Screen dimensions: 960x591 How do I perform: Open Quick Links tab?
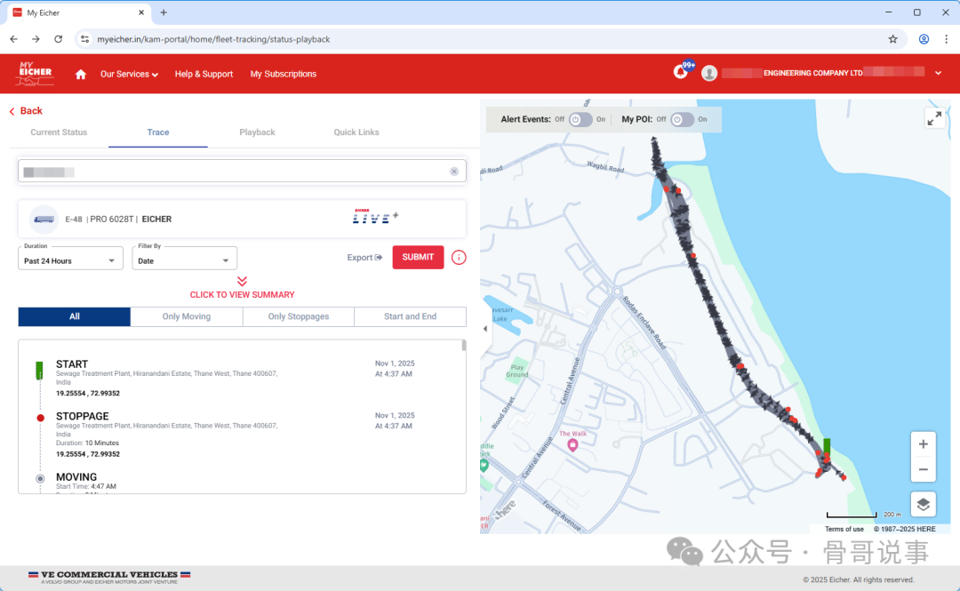click(356, 132)
